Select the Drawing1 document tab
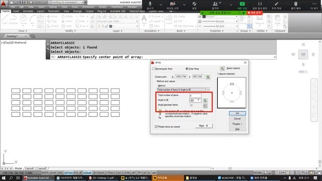 [x=12, y=36]
